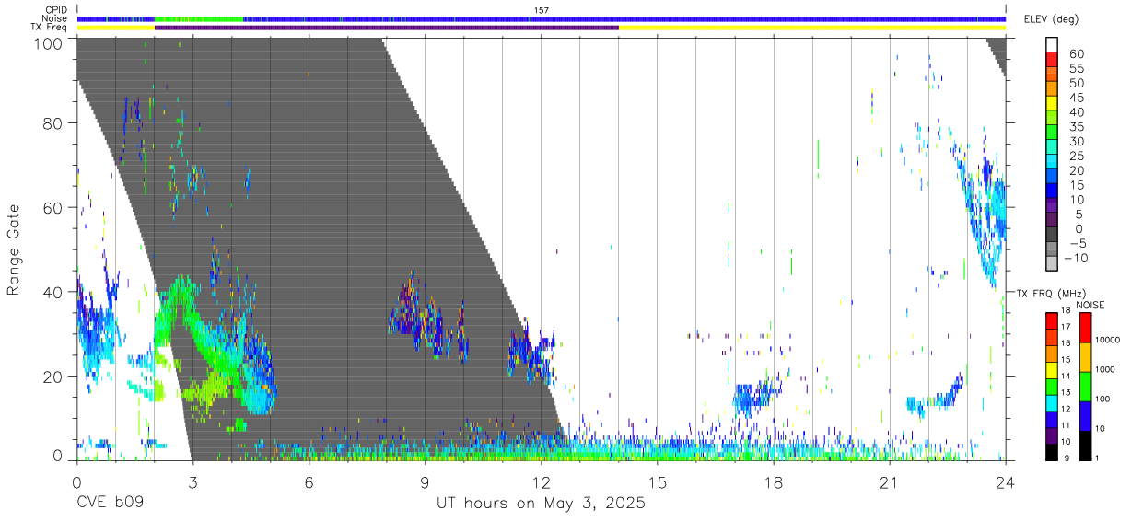1131x522 pixels.
Task: Click the TX Freq row label
Action: pyautogui.click(x=50, y=28)
